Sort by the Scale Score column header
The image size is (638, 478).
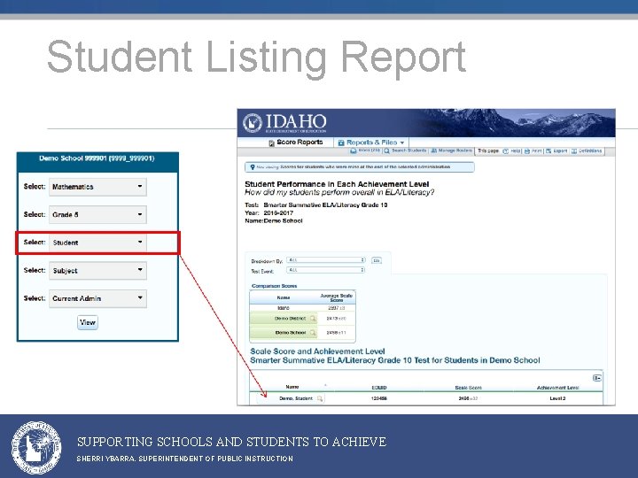[x=469, y=388]
